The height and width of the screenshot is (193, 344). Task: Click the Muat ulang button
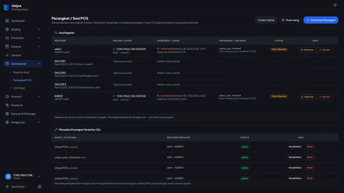click(x=290, y=20)
